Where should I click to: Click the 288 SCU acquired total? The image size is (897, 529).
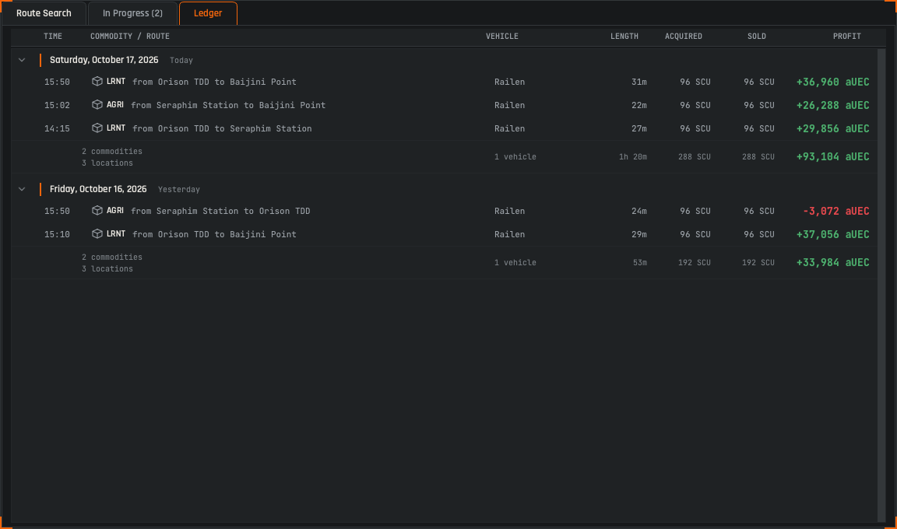695,156
